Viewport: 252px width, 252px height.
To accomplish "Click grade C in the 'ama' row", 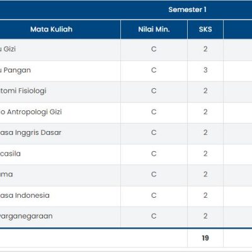I will (x=154, y=175).
